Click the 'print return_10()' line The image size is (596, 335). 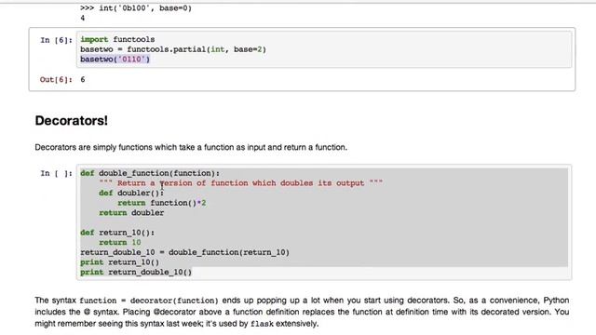120,262
